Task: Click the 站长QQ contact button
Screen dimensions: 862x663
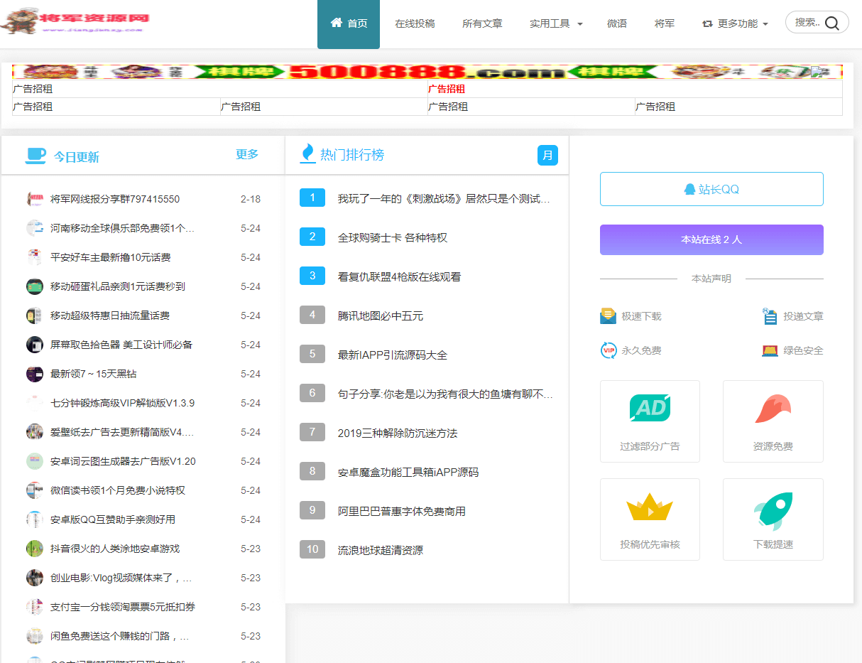Action: [711, 188]
